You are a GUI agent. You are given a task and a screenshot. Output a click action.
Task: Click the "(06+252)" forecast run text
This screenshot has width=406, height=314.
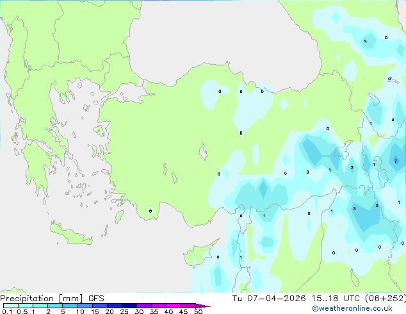tap(386, 299)
